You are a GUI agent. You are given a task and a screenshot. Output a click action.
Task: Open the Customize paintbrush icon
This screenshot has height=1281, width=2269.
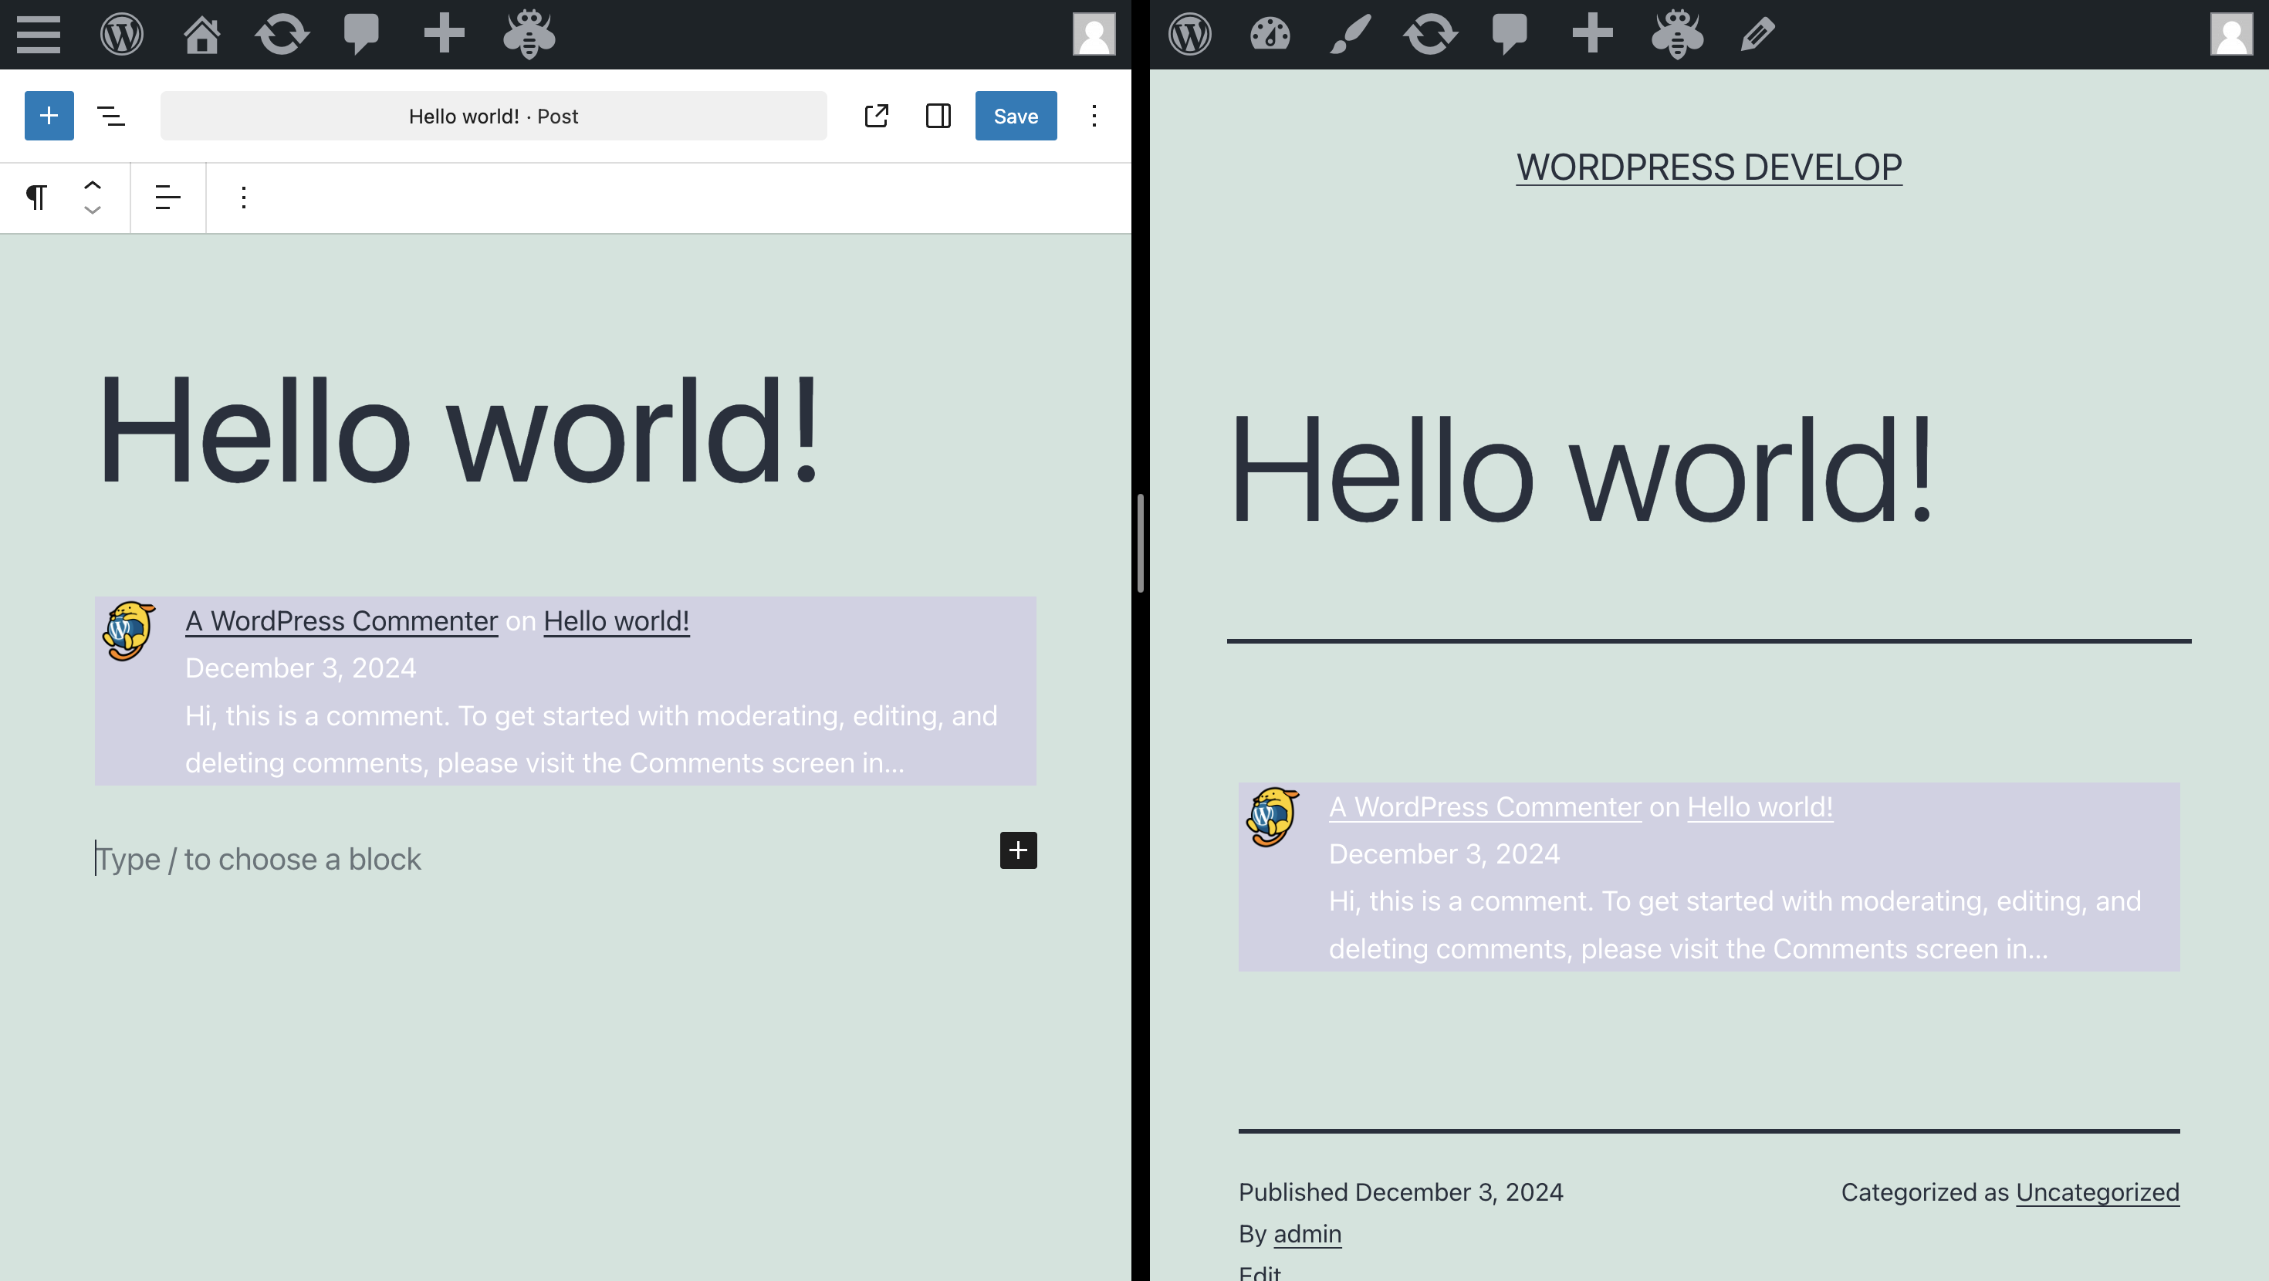pos(1351,35)
